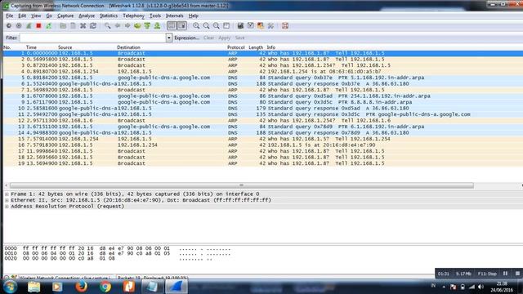Open the Windows Start button
This screenshot has height=294, width=523.
[10, 287]
